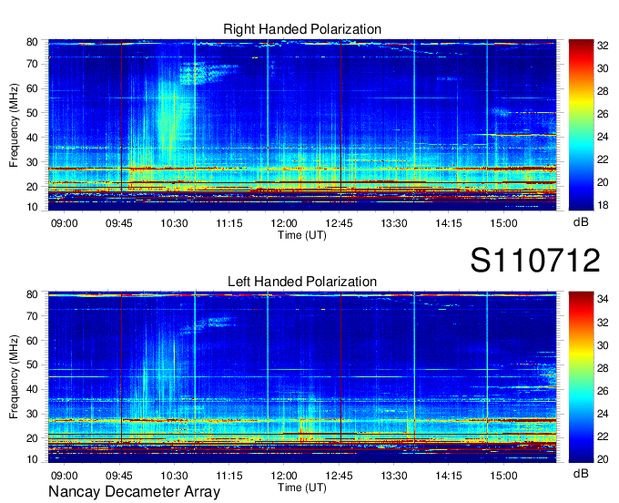Click the '09:45' tick on right-handed plot
619x503 pixels.
click(x=119, y=223)
